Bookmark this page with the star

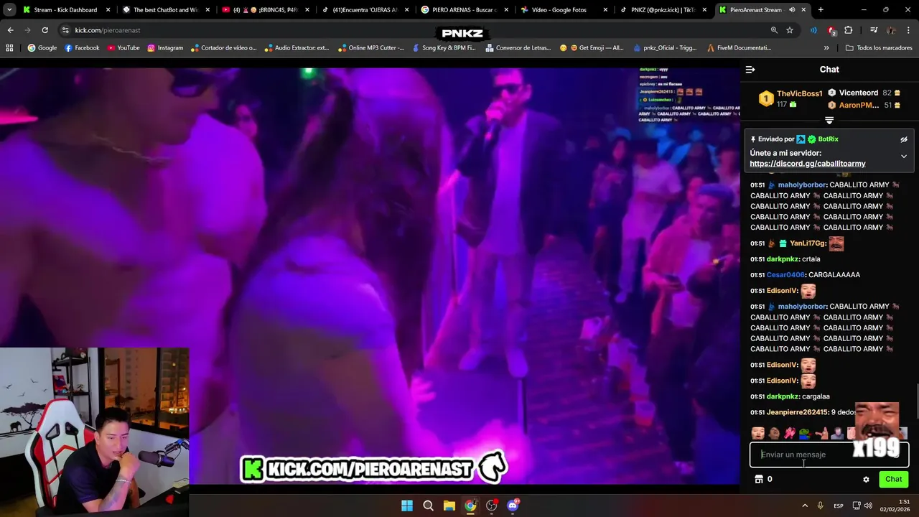tap(790, 30)
